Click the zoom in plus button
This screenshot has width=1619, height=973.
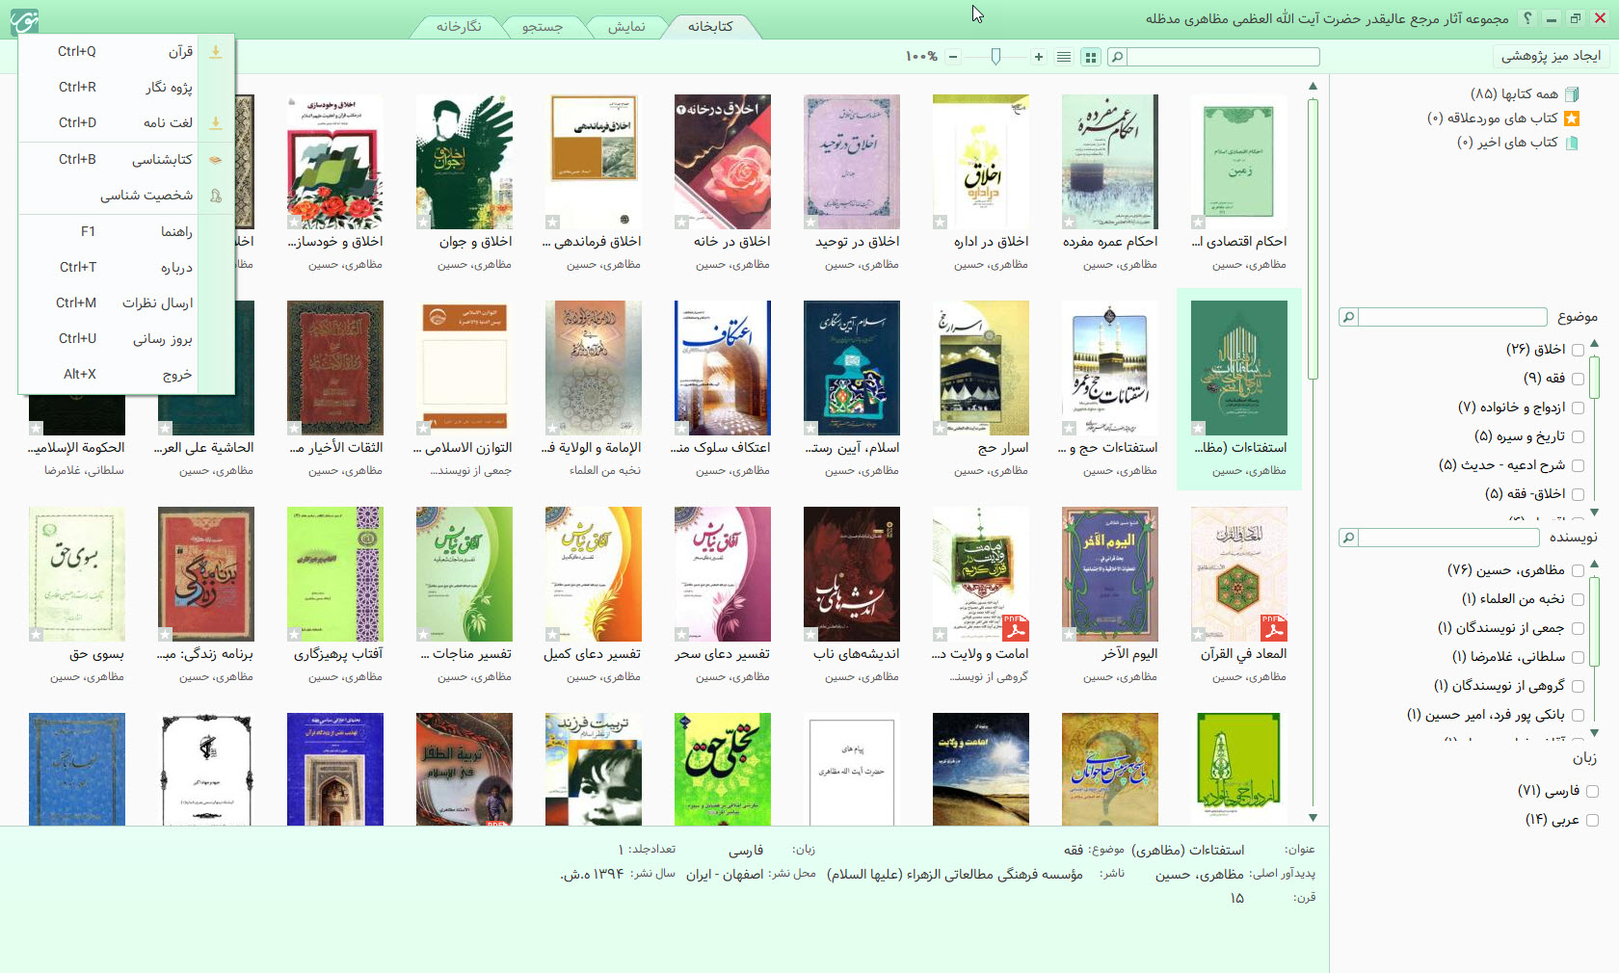click(x=1039, y=58)
